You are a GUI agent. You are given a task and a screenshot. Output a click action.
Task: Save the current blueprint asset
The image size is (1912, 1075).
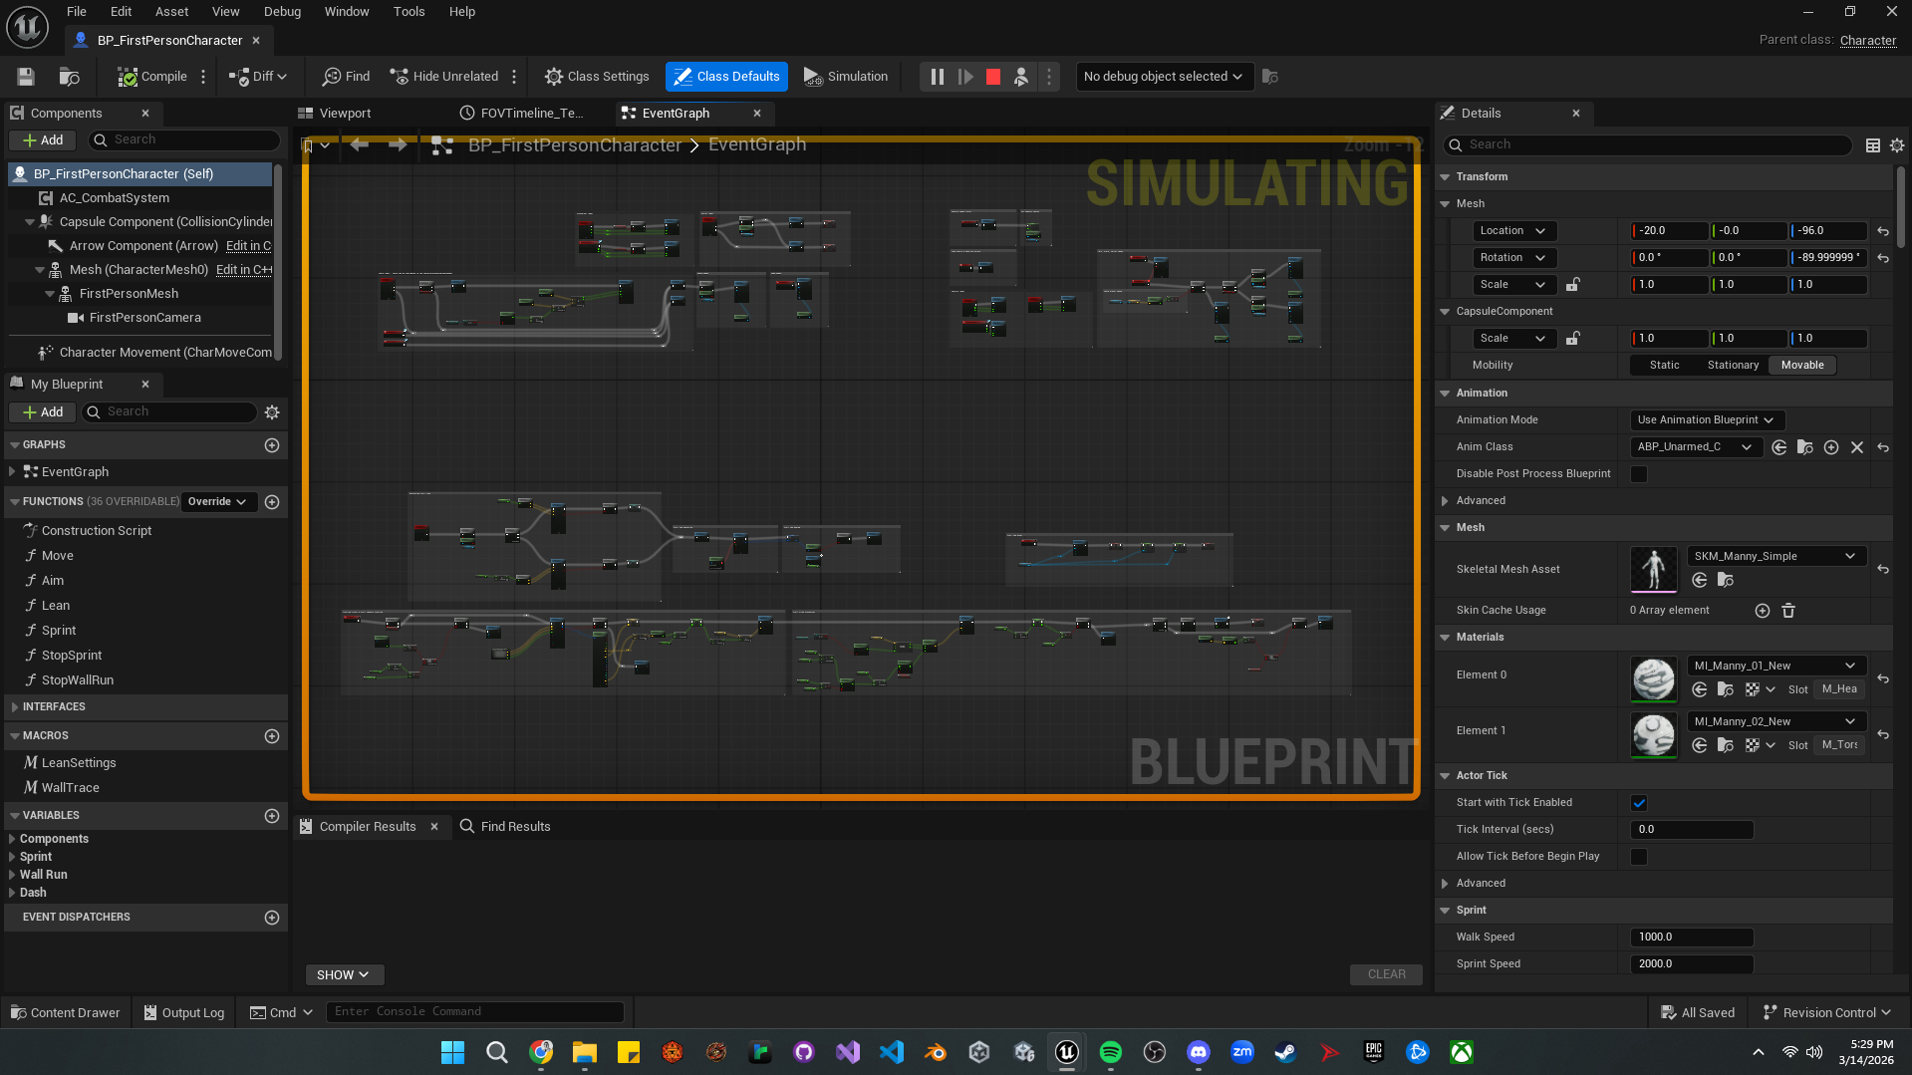[26, 77]
